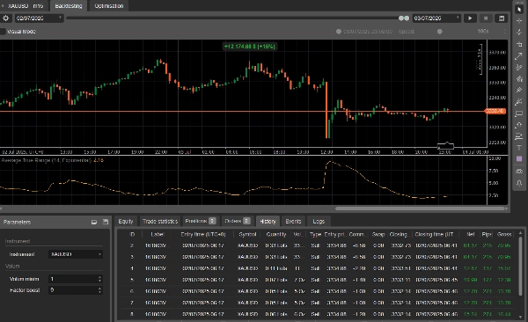This screenshot has height=322, width=528.
Task: Click Average True Range indicator title
Action: (x=46, y=160)
